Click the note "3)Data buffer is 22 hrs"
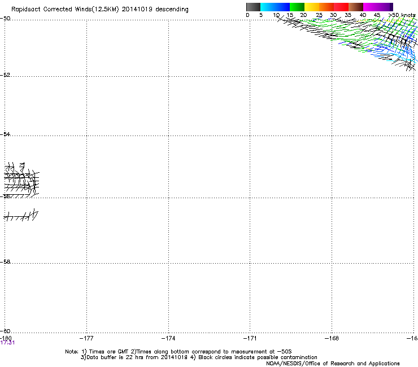Image resolution: width=418 pixels, height=367 pixels. coord(110,357)
